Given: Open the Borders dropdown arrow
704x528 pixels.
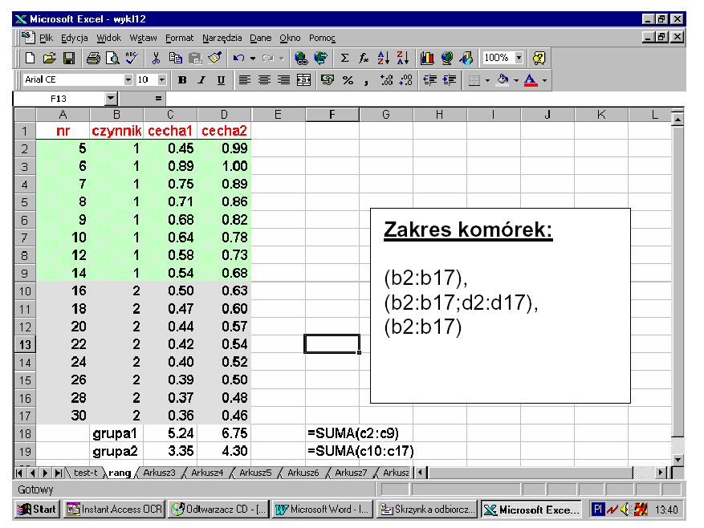Looking at the screenshot, I should point(487,81).
